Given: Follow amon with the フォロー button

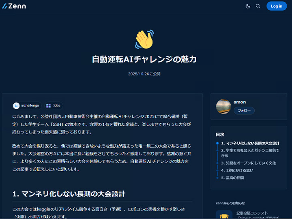Looking at the screenshot, I should point(244,111).
